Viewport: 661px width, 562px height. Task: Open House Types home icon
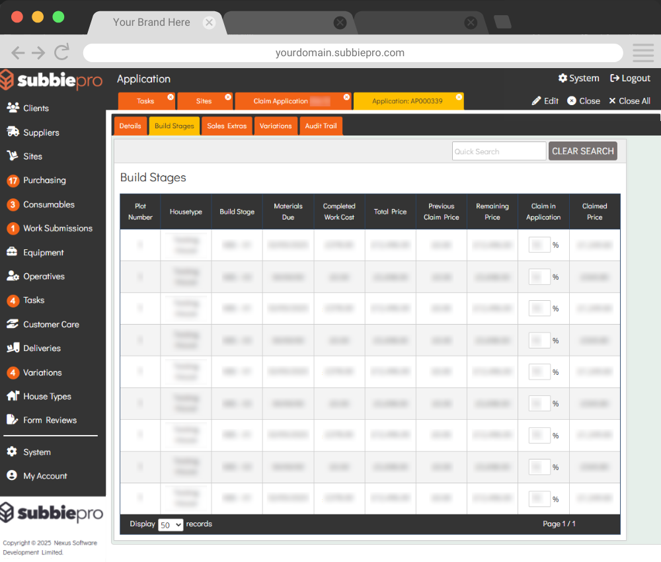tap(13, 396)
